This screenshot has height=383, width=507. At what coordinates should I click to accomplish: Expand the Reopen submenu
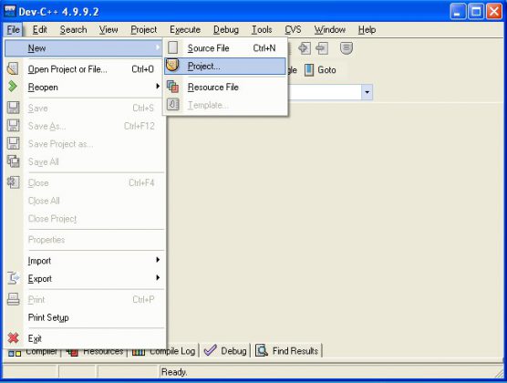click(x=83, y=87)
